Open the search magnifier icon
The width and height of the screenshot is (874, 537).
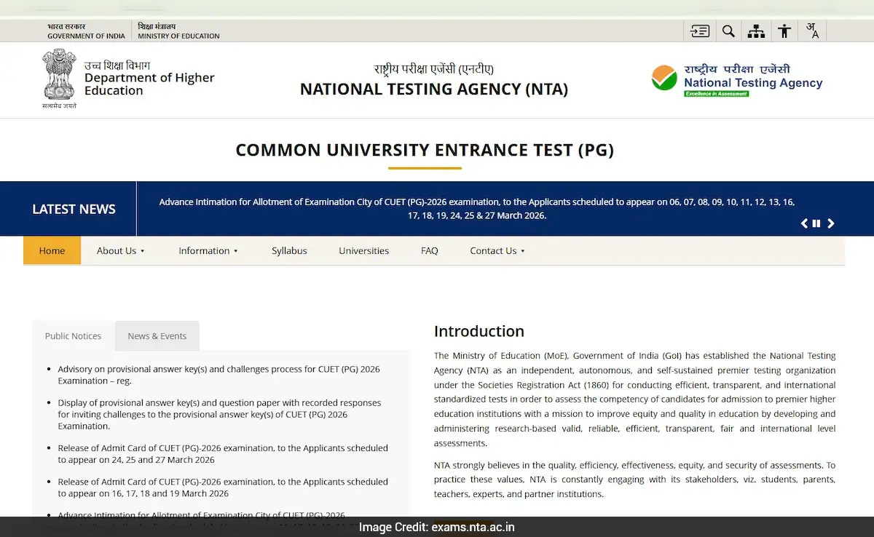(x=728, y=31)
